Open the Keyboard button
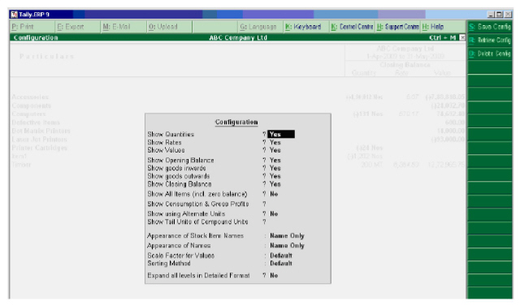This screenshot has height=305, width=520. (x=306, y=27)
